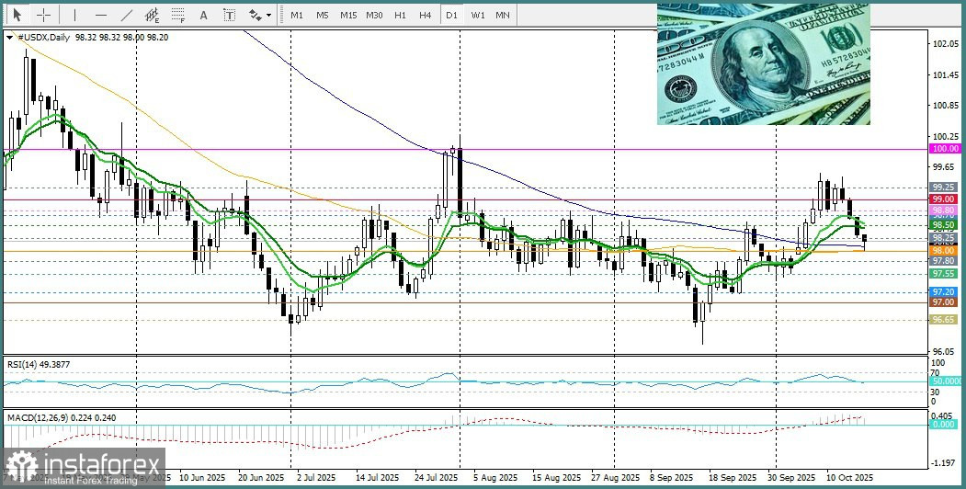
Task: Click the 30 Sep 2025 date label
Action: point(790,477)
